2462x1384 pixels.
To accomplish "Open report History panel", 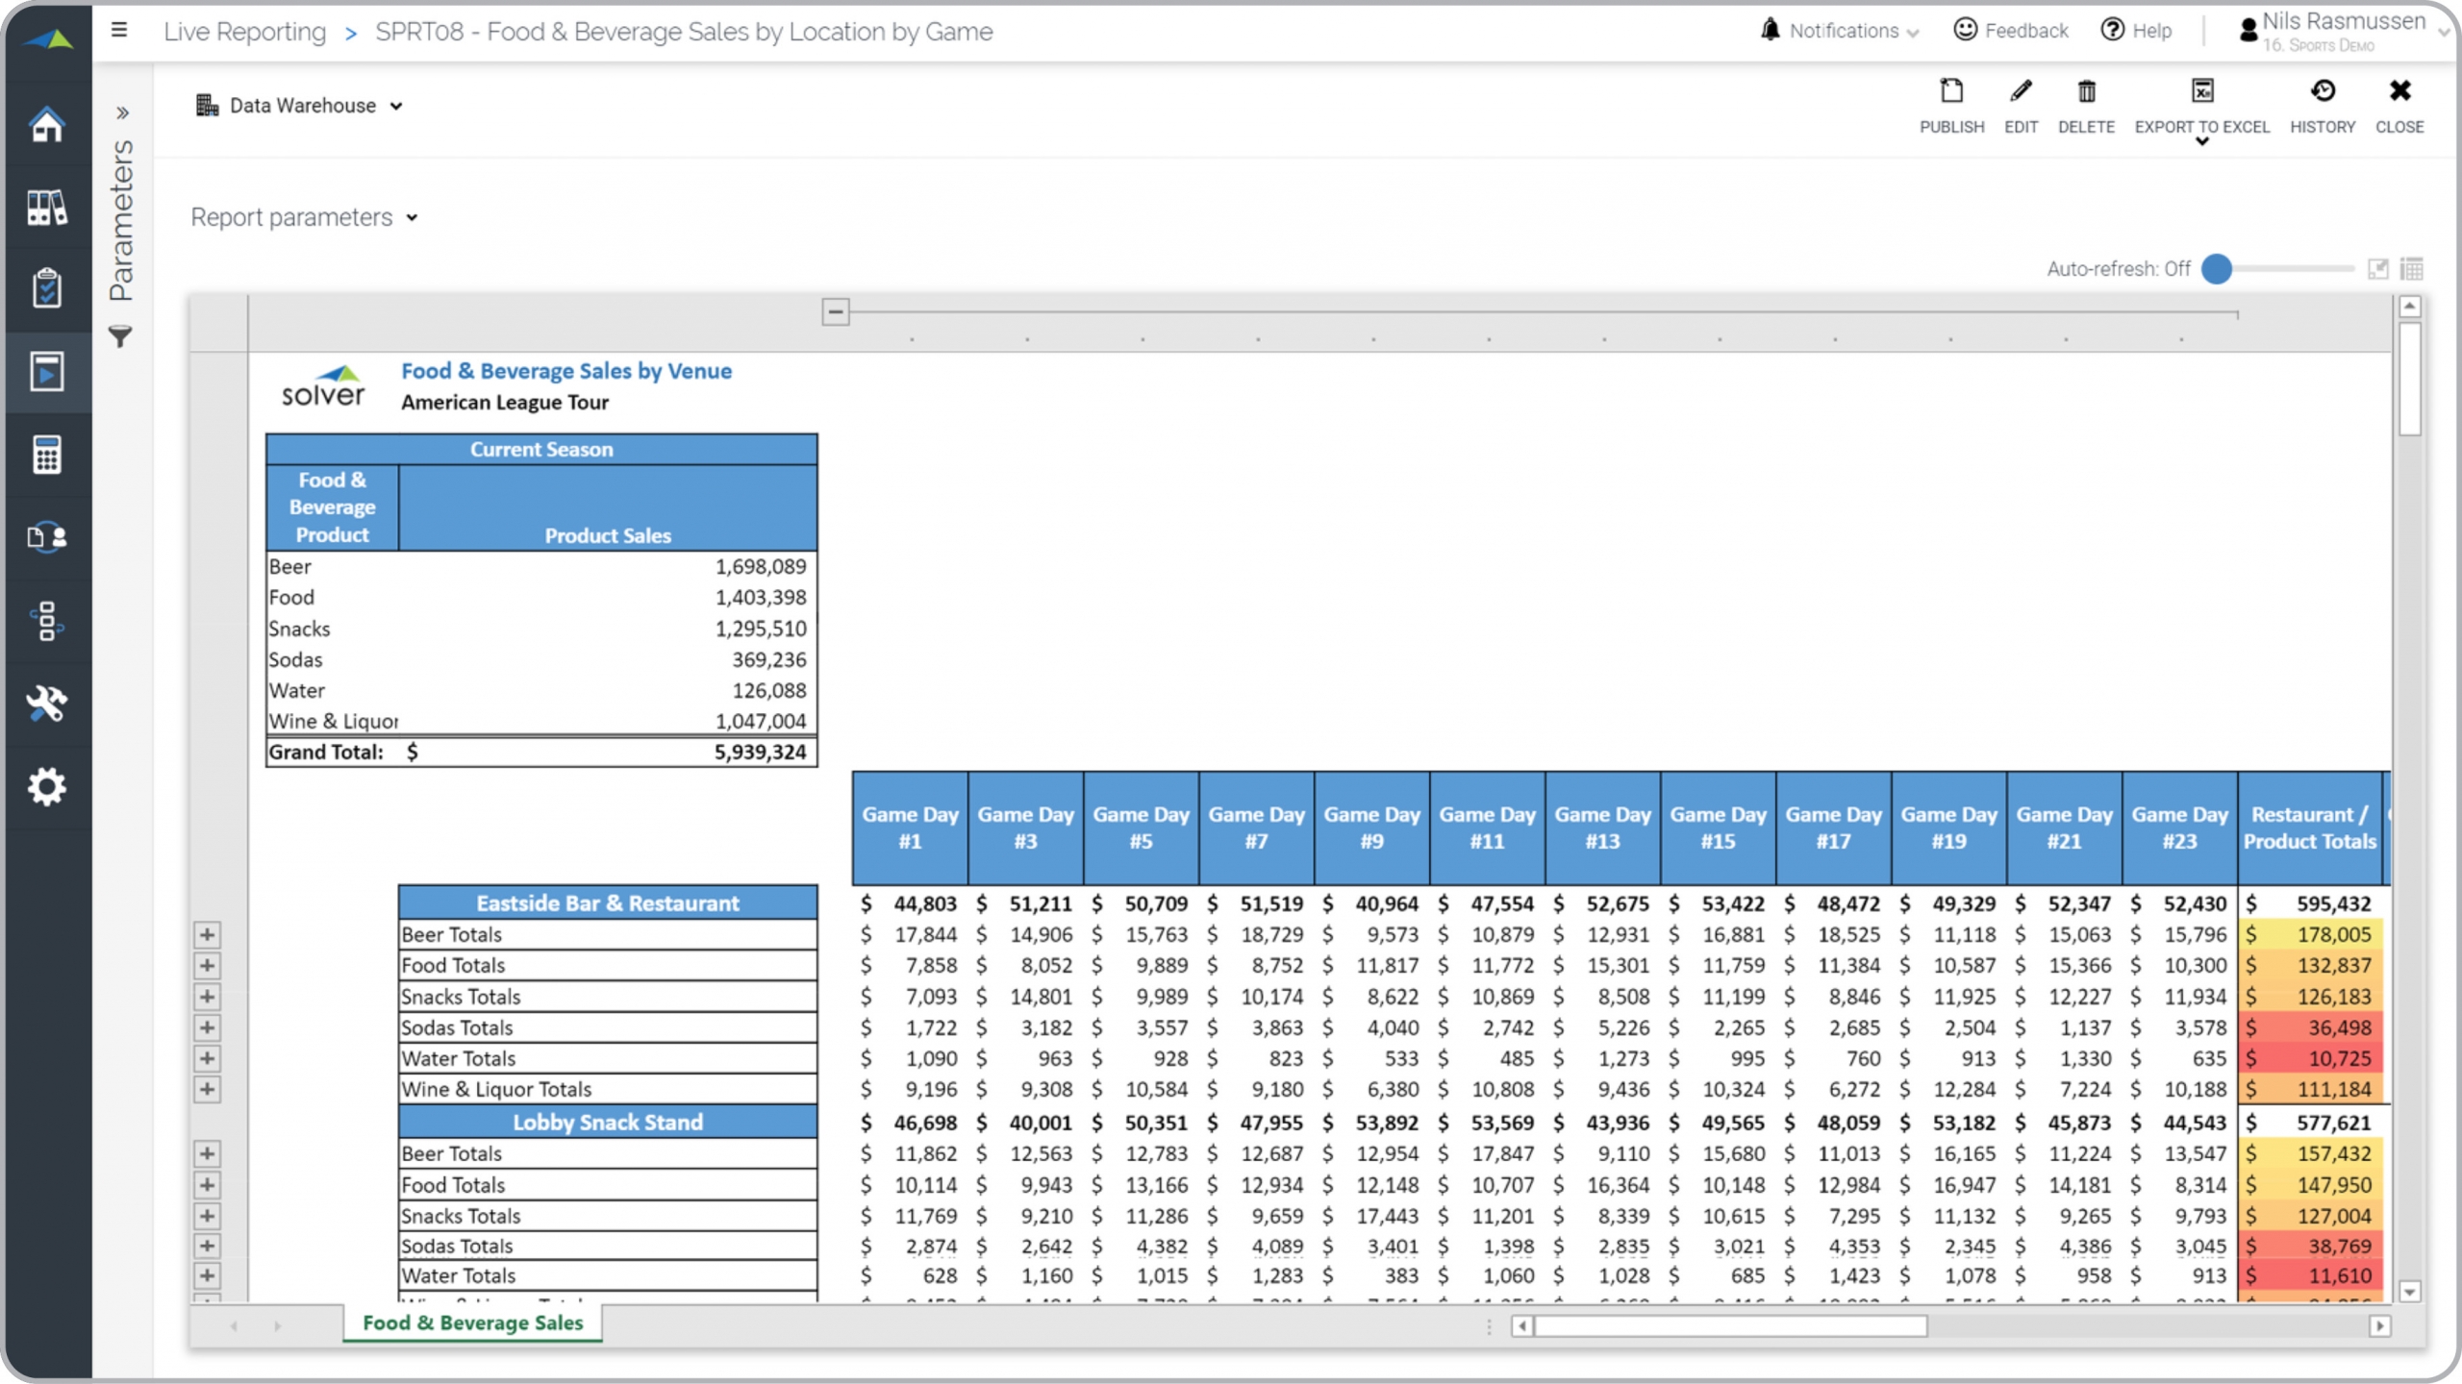I will pos(2322,105).
